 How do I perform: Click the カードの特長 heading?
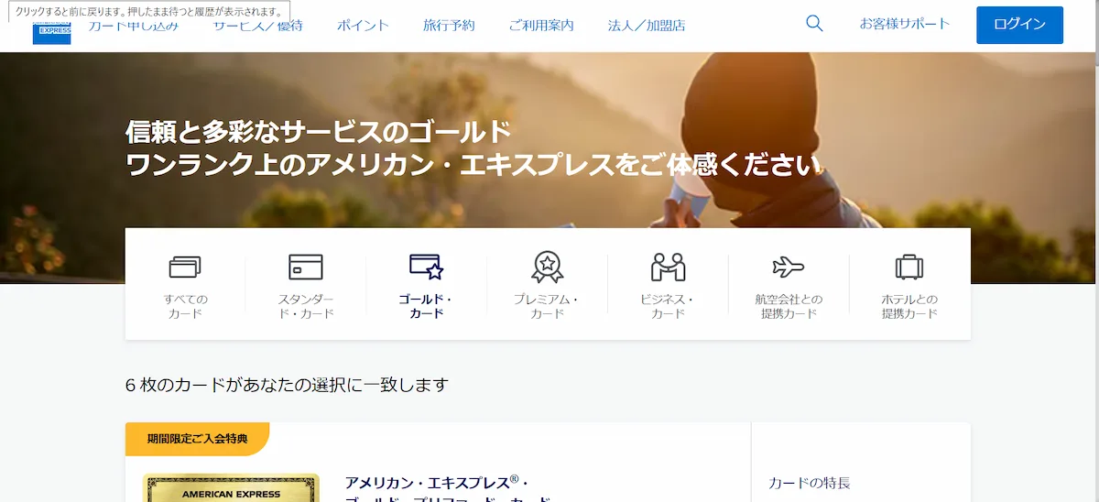click(810, 483)
